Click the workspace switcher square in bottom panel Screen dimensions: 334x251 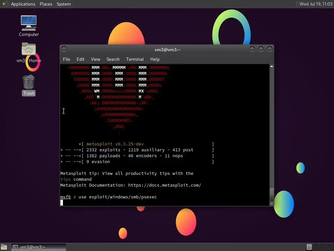tap(309, 247)
